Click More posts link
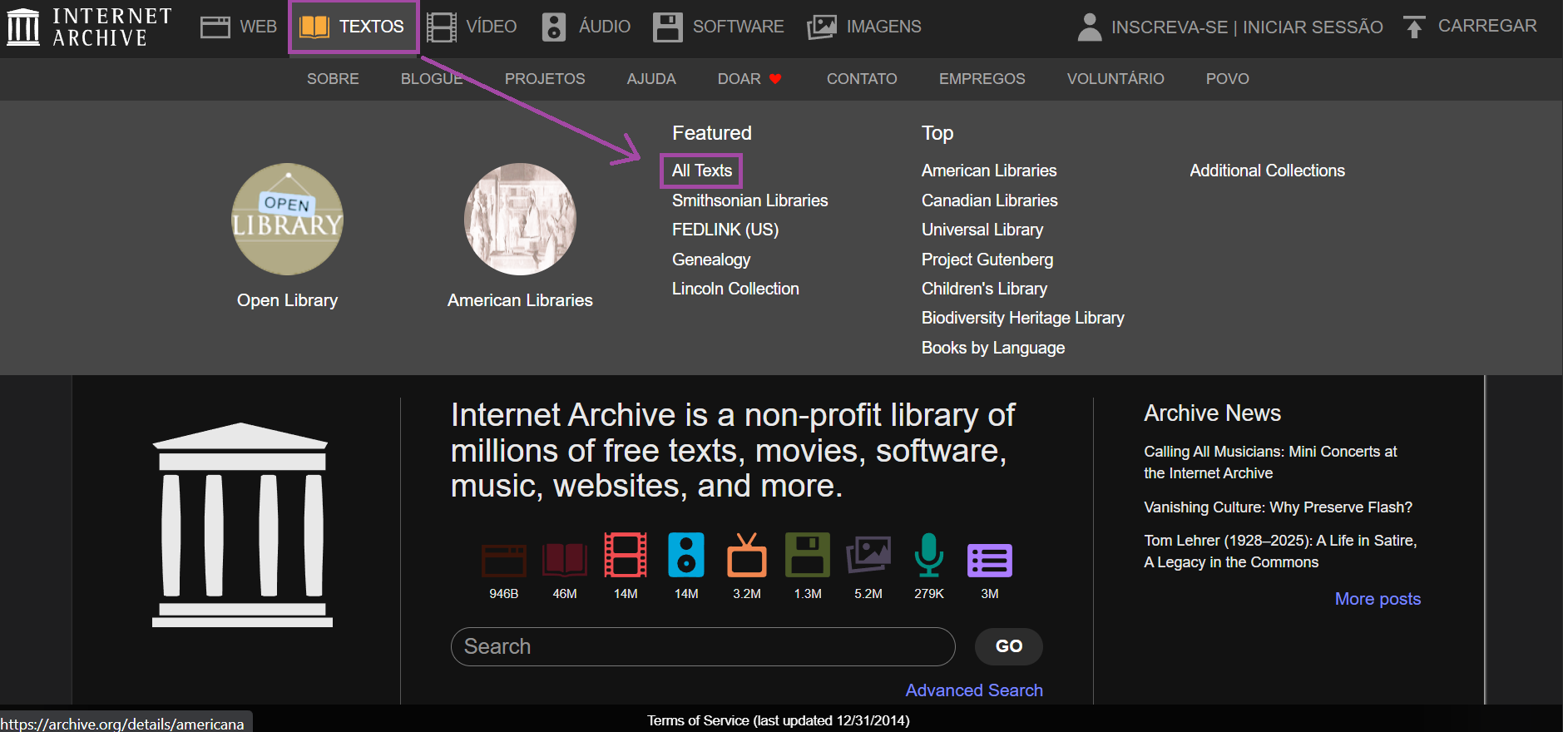 1378,599
